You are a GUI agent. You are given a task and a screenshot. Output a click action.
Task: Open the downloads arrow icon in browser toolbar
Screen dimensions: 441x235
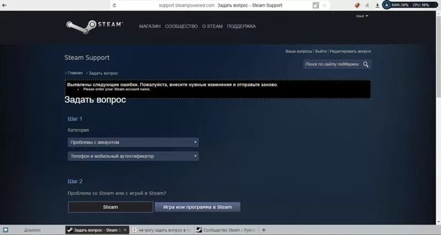pyautogui.click(x=378, y=6)
